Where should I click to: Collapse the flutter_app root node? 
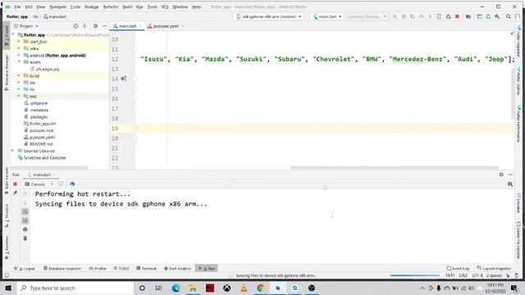[13, 34]
